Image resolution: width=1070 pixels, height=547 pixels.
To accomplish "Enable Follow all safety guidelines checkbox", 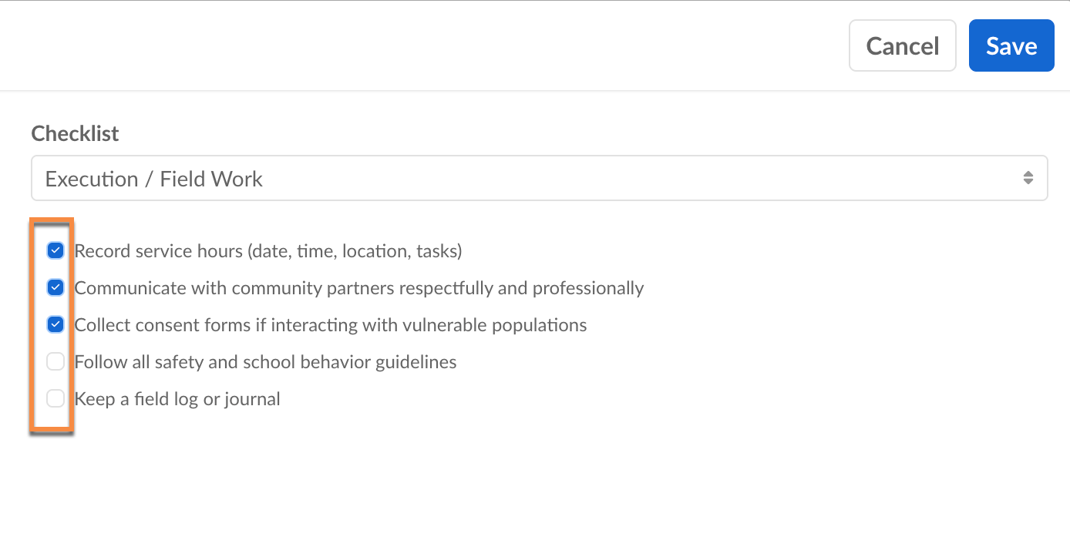I will coord(56,361).
